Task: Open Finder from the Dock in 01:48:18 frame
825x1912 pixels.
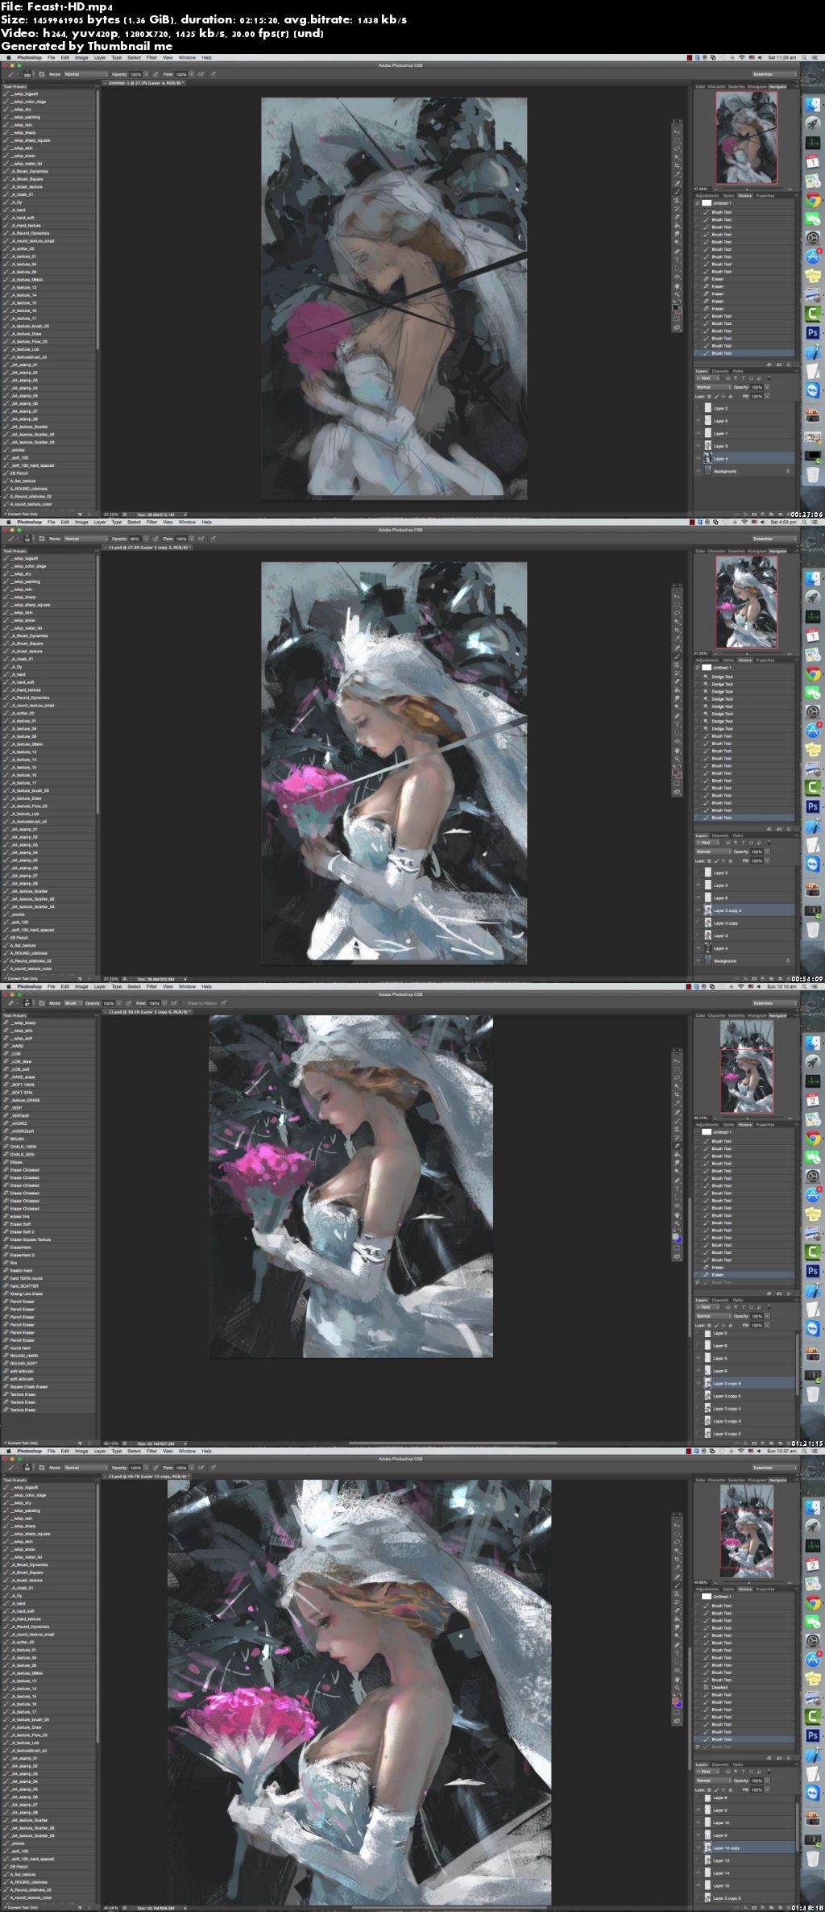Action: point(812,1507)
